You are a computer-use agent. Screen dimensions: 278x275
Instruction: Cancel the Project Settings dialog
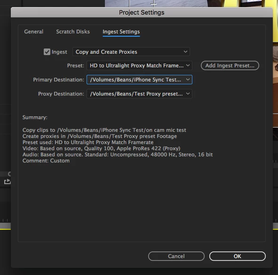click(x=176, y=256)
